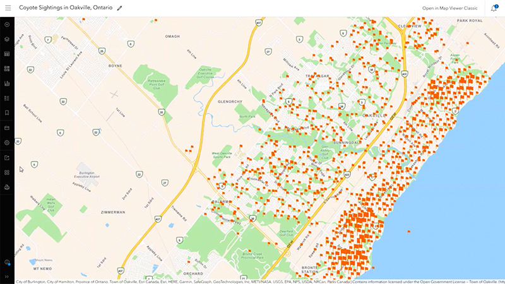Open the Add layer tool
The height and width of the screenshot is (284, 505).
7,25
